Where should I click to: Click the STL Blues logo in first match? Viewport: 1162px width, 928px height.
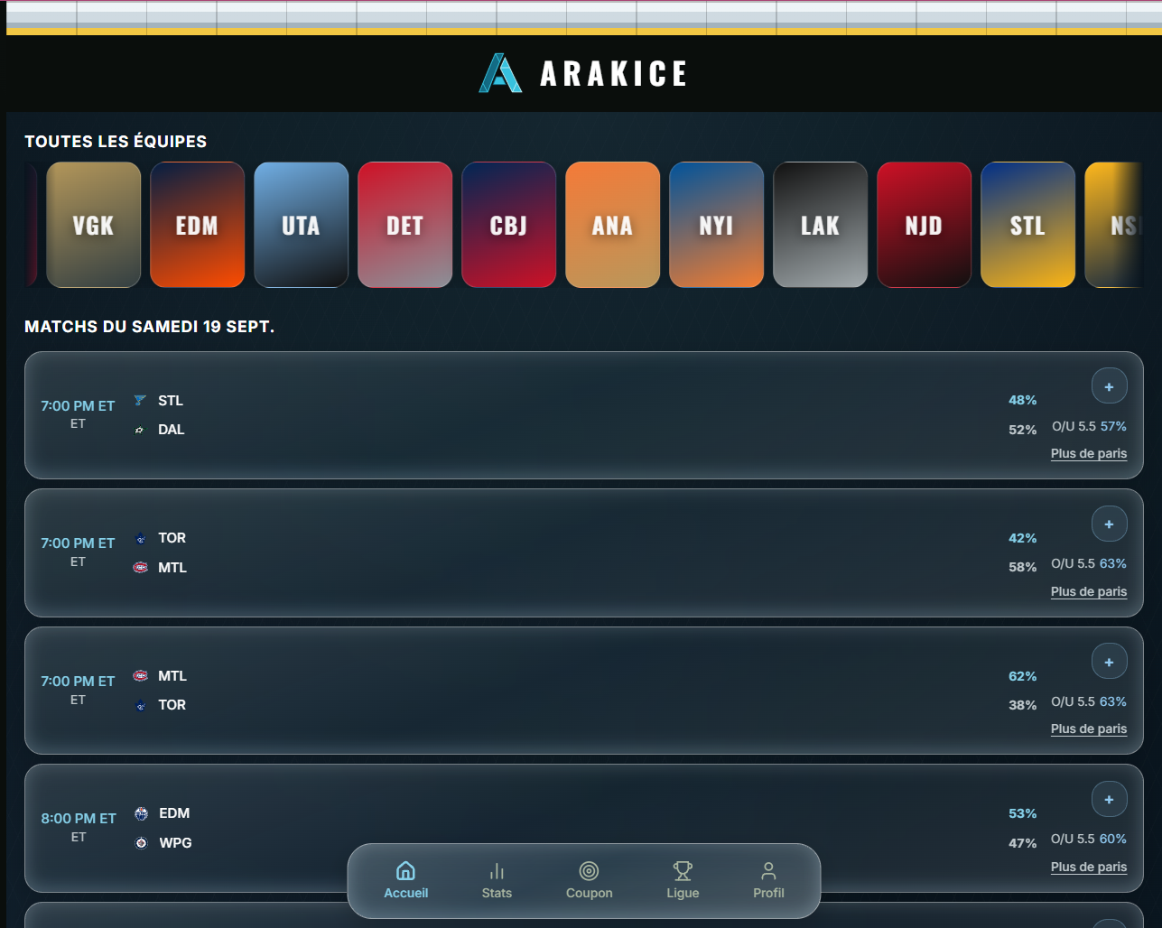coord(140,400)
